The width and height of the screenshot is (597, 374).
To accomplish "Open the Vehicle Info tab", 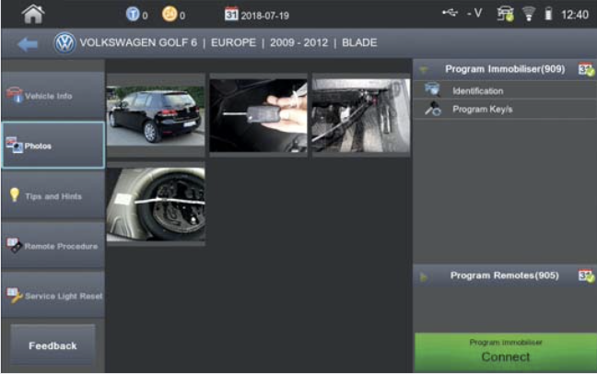I will pos(52,96).
